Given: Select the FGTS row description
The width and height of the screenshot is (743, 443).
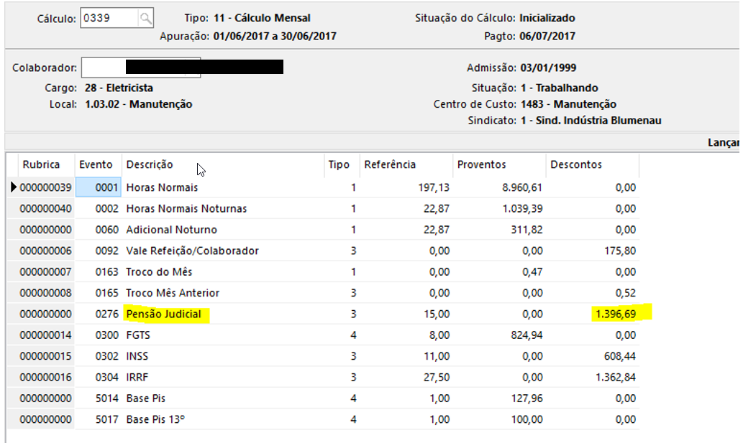Looking at the screenshot, I should click(140, 335).
